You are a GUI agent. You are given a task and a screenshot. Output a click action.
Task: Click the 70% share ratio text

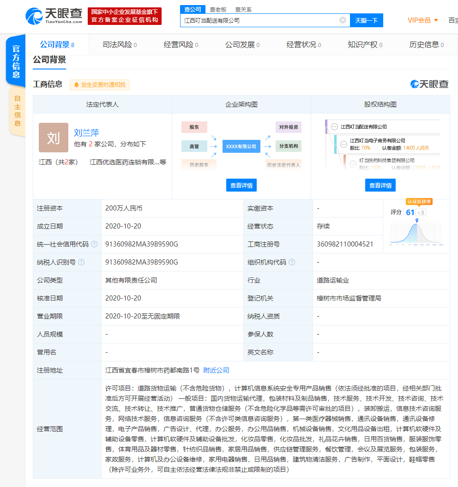click(x=366, y=148)
